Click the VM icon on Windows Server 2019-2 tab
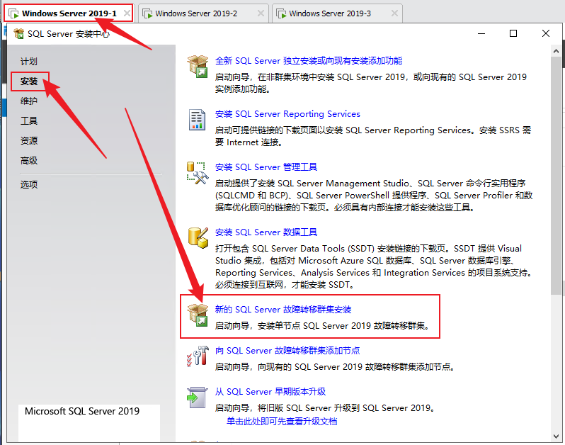The height and width of the screenshot is (445, 565). tap(147, 13)
